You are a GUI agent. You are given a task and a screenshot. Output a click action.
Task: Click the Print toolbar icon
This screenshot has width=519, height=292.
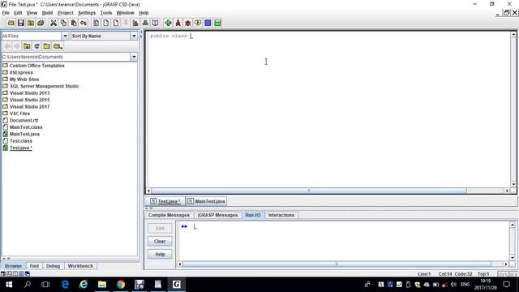41,23
